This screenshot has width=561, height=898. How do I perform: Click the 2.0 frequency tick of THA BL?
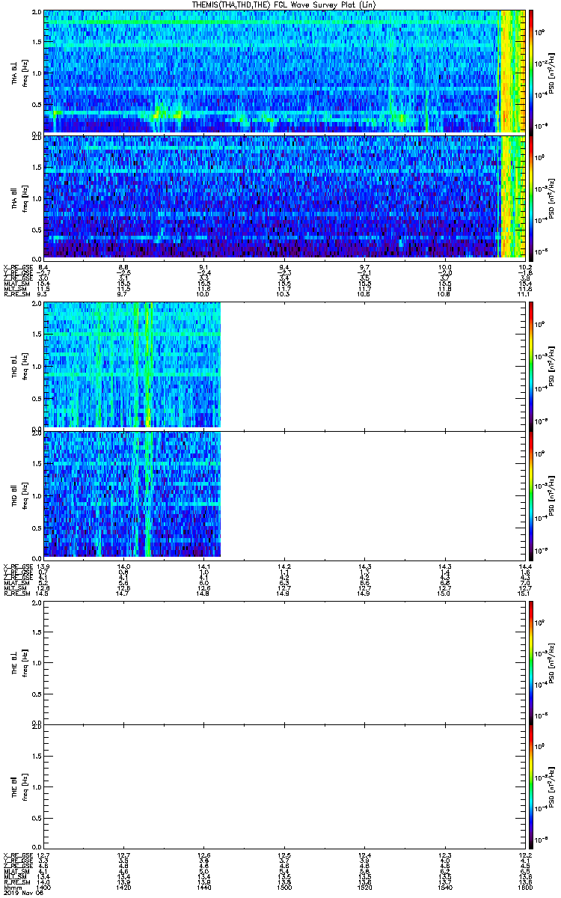37,13
